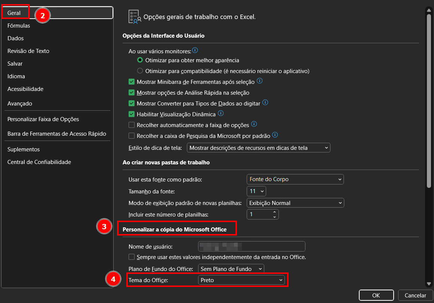Open 'Plano de Fundo do Office' dropdown
This screenshot has width=434, height=303.
click(231, 269)
